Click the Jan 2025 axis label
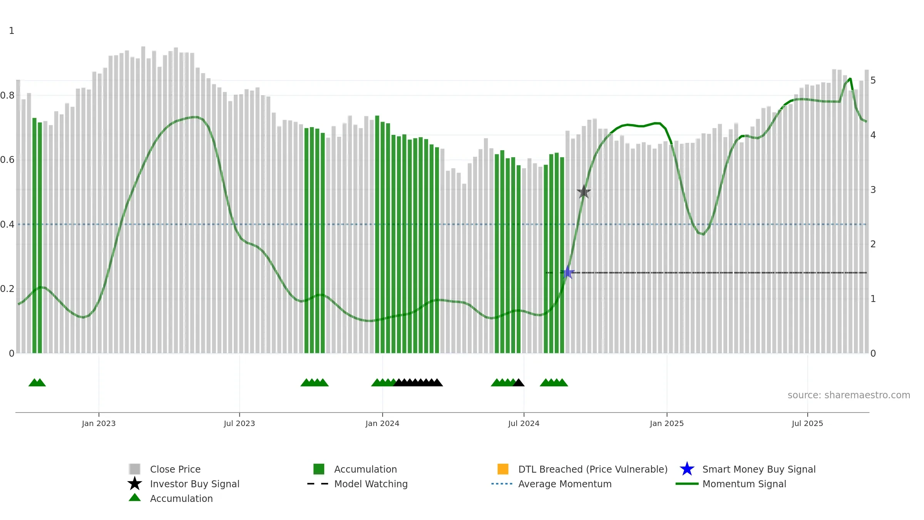 [x=667, y=423]
